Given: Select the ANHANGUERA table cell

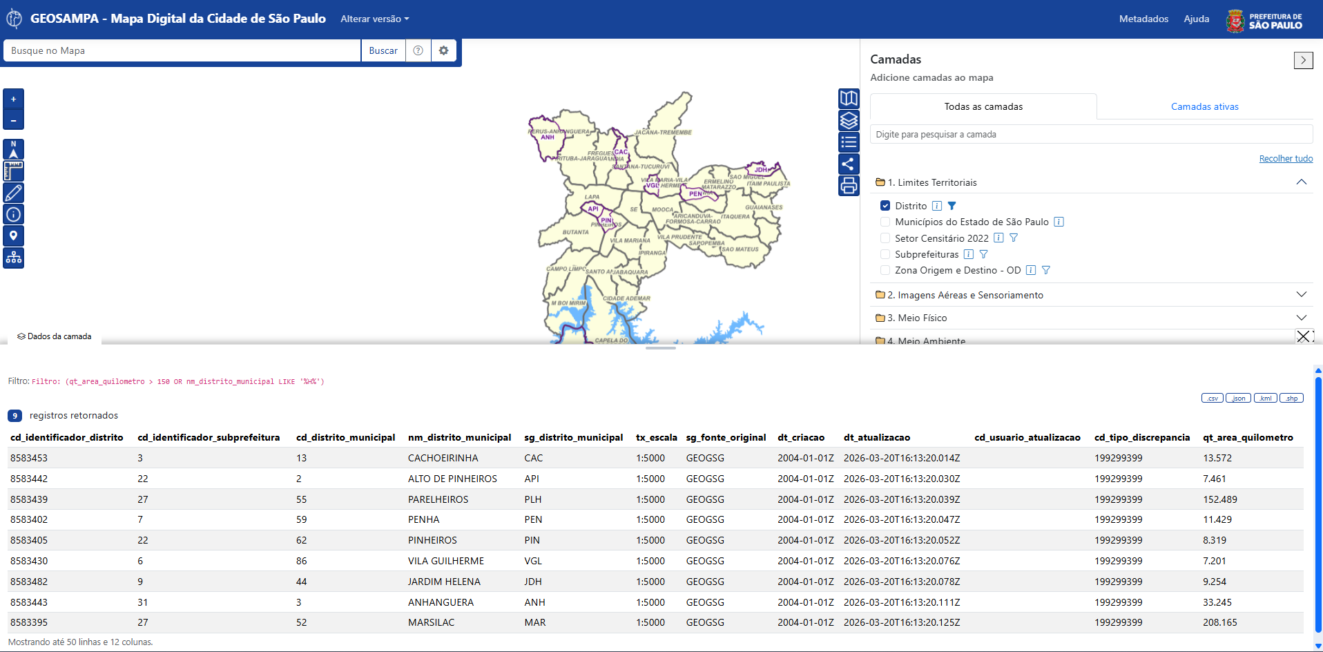Looking at the screenshot, I should click(441, 602).
